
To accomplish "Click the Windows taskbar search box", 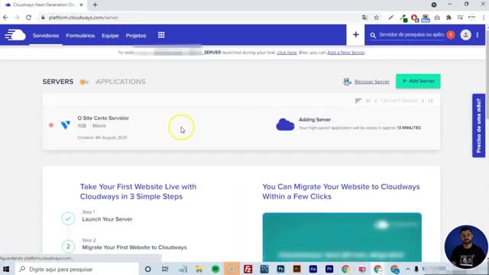I will (x=77, y=269).
